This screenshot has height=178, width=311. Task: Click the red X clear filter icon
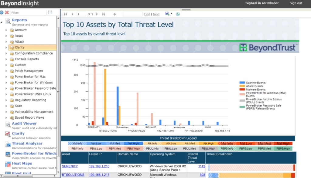point(7,12)
